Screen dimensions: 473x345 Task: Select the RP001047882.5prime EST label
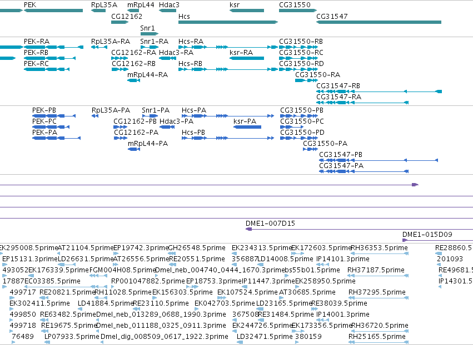(x=148, y=281)
